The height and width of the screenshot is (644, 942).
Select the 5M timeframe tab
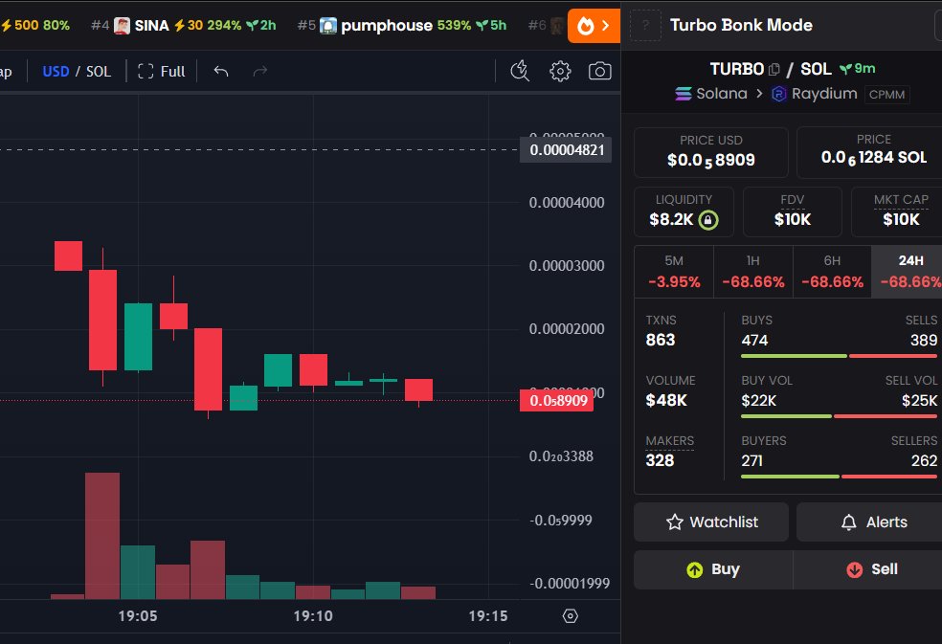pos(674,272)
